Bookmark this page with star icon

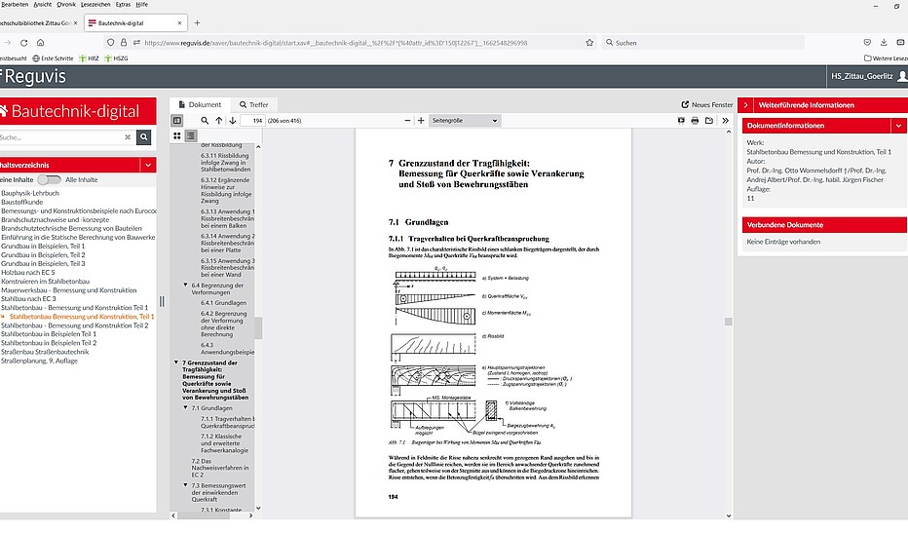tap(589, 43)
